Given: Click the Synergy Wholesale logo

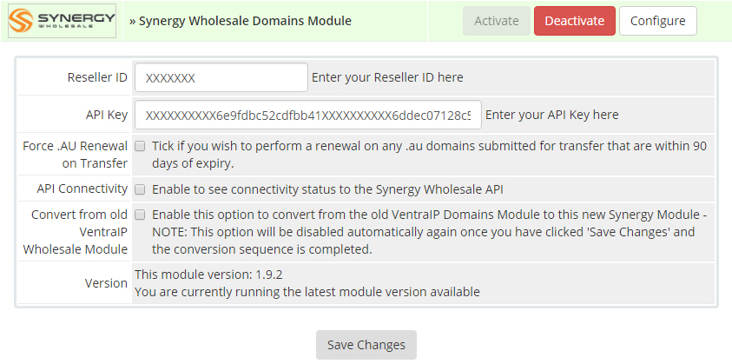Looking at the screenshot, I should click(x=62, y=21).
